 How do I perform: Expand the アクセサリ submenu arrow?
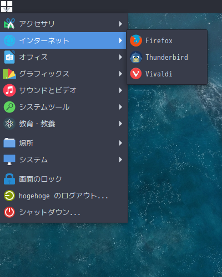(120, 24)
